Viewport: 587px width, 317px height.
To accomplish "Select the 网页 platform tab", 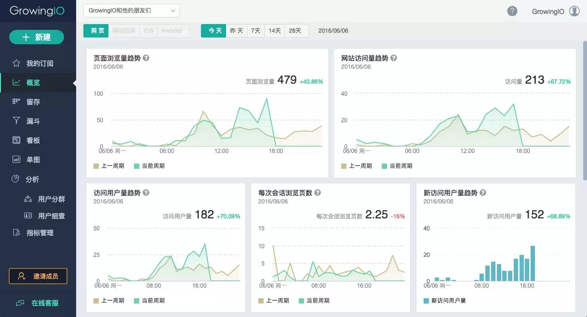I will 95,30.
